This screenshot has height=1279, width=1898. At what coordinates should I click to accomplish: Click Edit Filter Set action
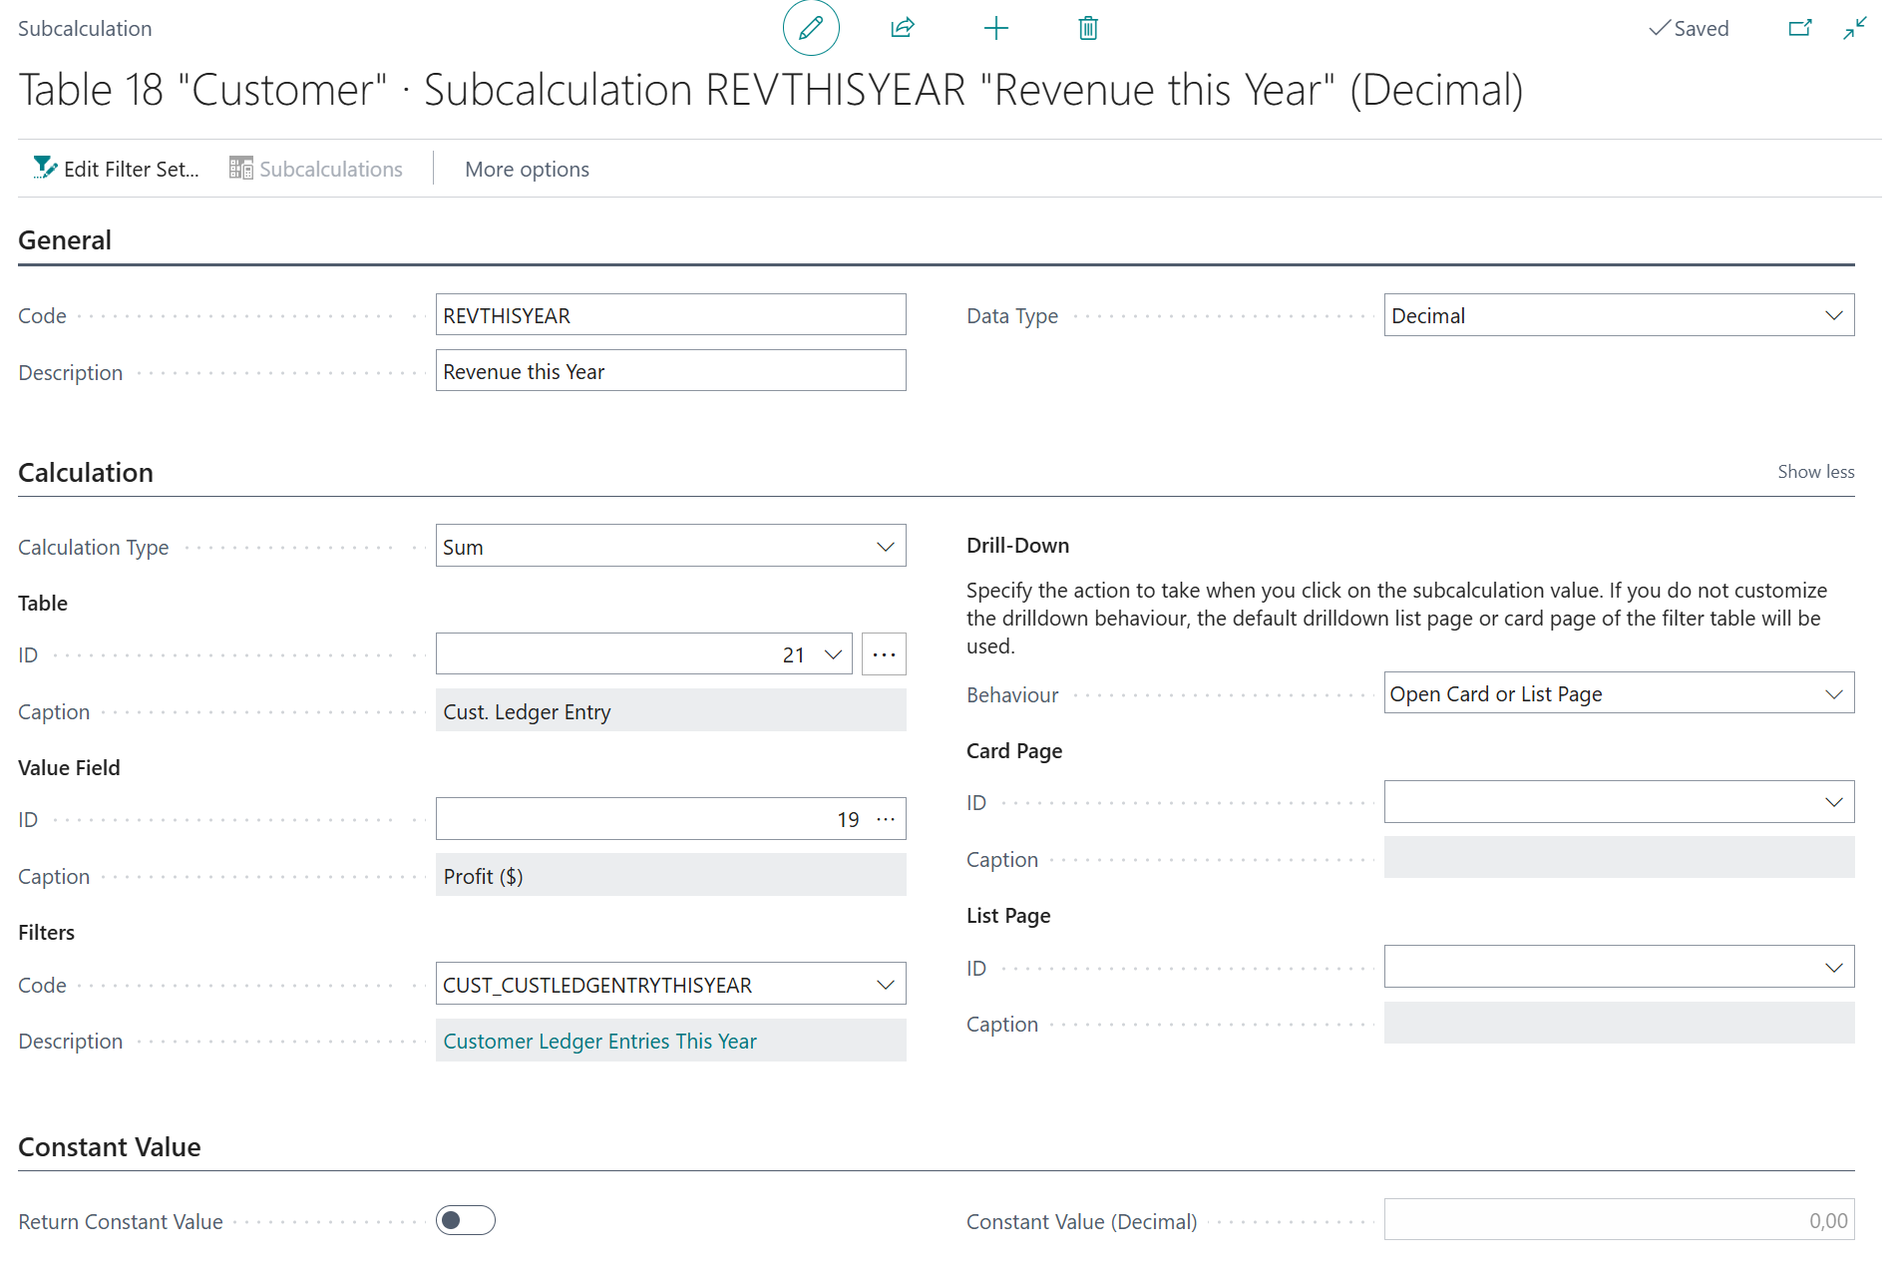117,170
